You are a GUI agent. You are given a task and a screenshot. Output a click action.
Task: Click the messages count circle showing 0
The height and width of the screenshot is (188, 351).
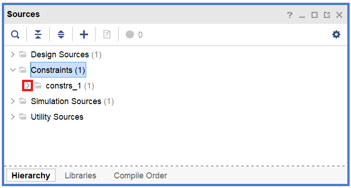pyautogui.click(x=130, y=34)
